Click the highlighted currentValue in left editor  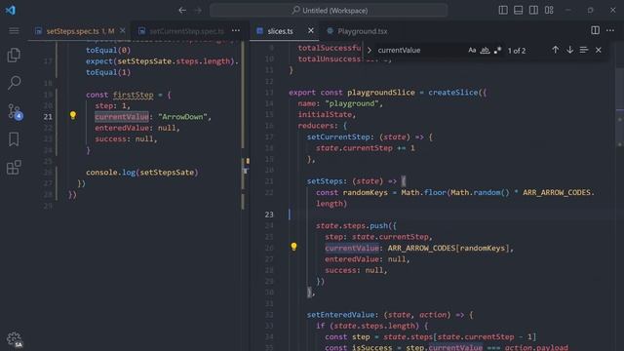pyautogui.click(x=122, y=117)
